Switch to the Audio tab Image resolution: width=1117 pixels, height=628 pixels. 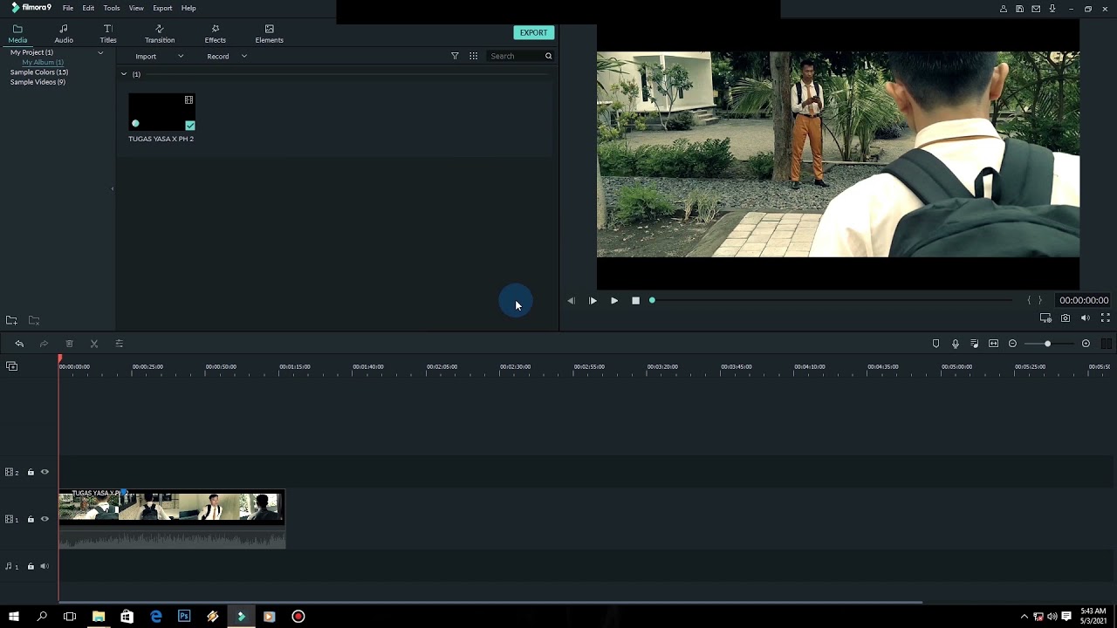[x=64, y=34]
